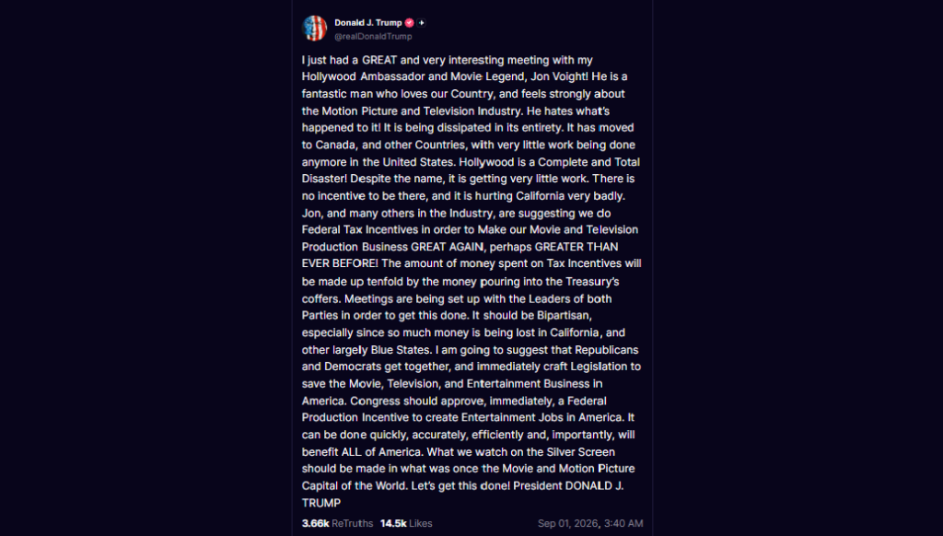Click 'Silver Screen' phrase in post
The image size is (943, 536).
tap(580, 452)
